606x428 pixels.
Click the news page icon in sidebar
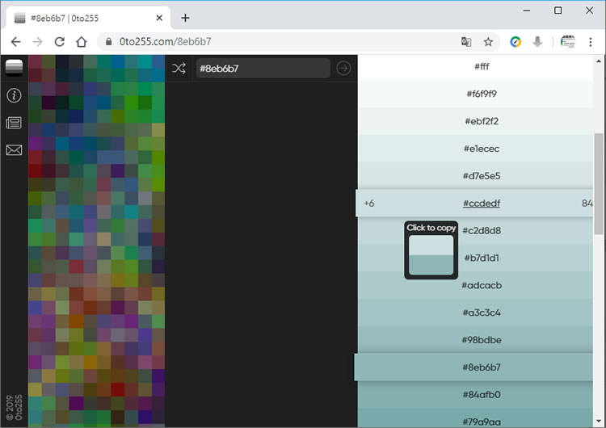(14, 123)
